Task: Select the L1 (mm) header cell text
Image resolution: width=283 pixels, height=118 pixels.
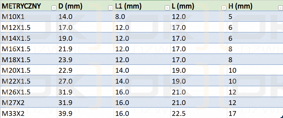Action: coord(128,7)
